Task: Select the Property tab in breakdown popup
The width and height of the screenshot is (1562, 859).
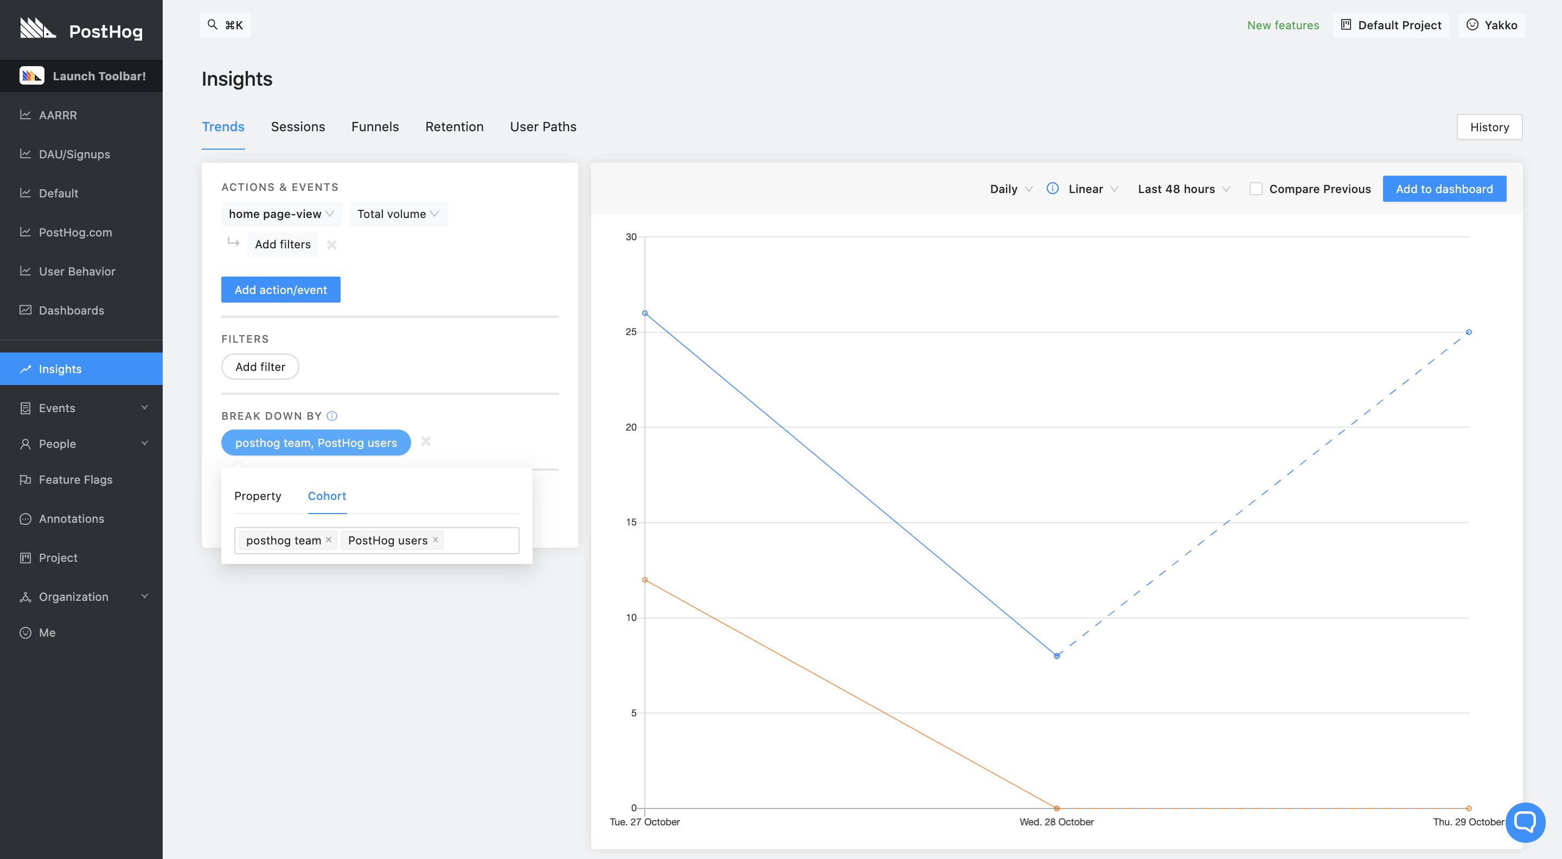Action: click(x=258, y=496)
